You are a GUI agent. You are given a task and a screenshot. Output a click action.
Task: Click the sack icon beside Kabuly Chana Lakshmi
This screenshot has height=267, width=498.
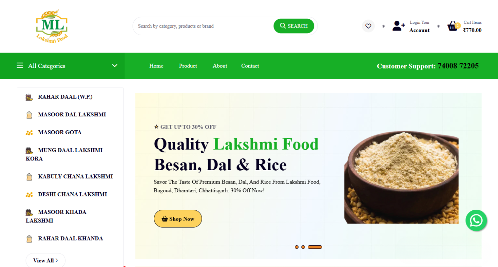(x=29, y=177)
